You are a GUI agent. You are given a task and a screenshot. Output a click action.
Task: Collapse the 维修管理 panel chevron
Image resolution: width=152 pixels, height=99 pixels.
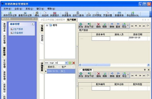coord(33,24)
